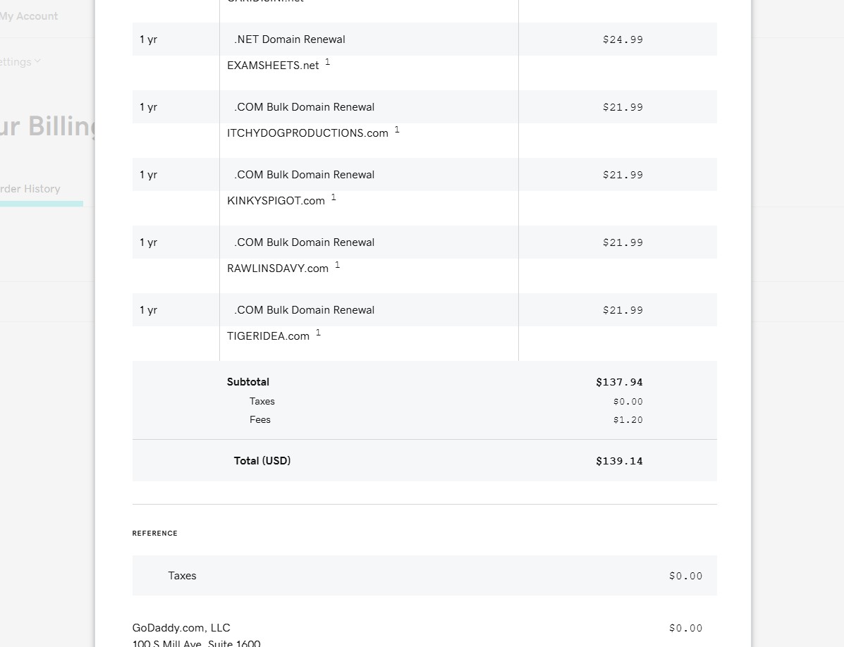The width and height of the screenshot is (844, 647).
Task: Click the EXAMSHEETS.net domain name
Action: coord(273,66)
